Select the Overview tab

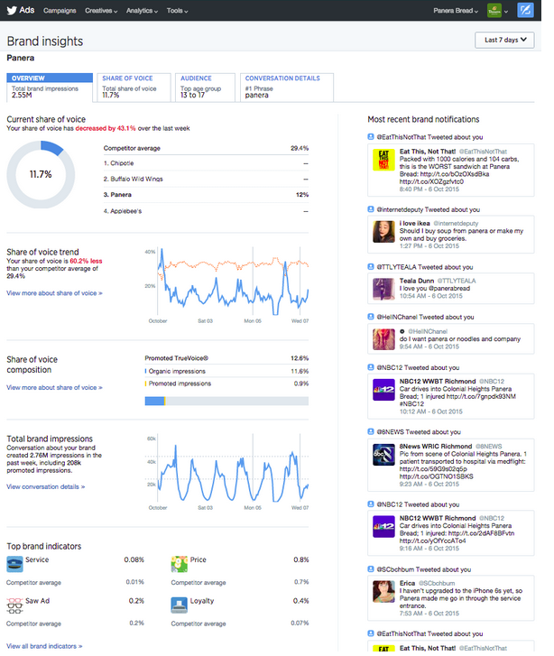50,87
